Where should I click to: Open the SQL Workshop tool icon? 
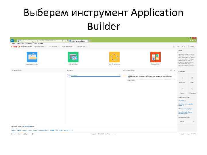click(x=73, y=57)
